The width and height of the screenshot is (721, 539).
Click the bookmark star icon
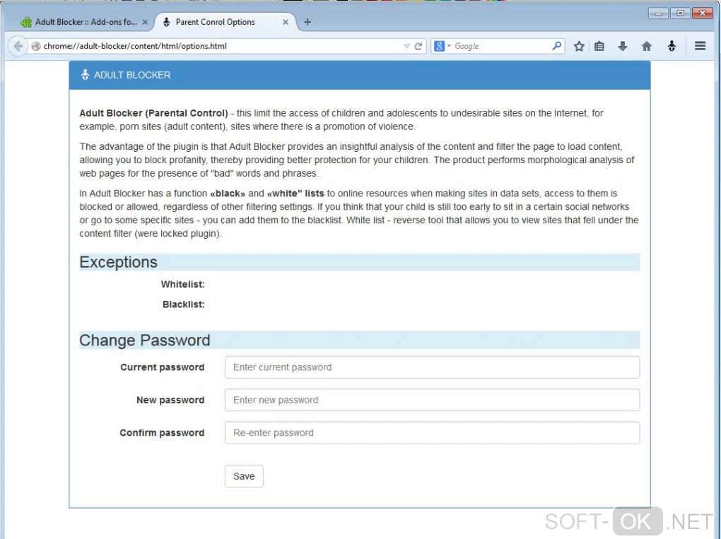(579, 47)
